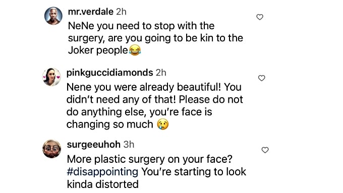Like surgeeuhoh's comment with the heart
Image resolution: width=343 pixels, height=193 pixels.
pos(265,150)
